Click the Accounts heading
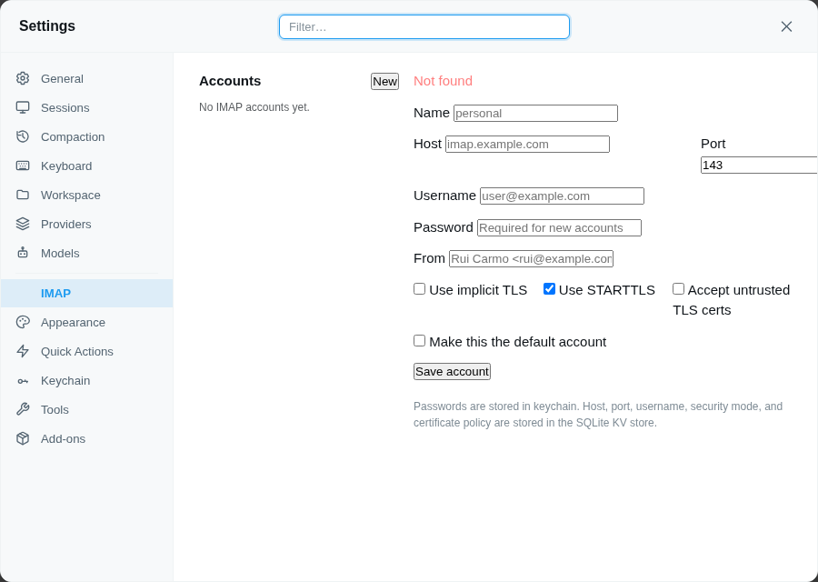This screenshot has height=582, width=818. click(x=230, y=81)
